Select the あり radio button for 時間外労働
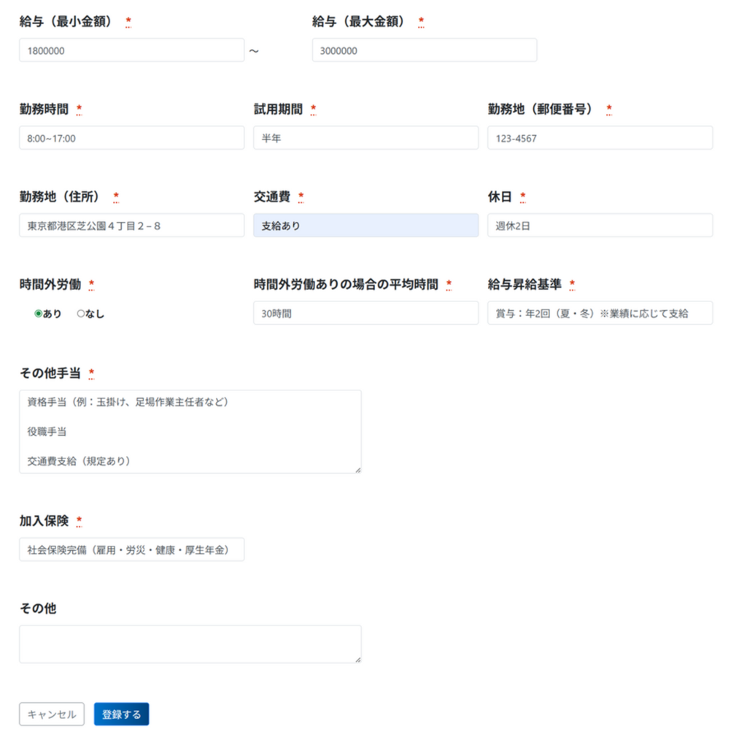Viewport: 747px width, 740px height. click(x=39, y=314)
